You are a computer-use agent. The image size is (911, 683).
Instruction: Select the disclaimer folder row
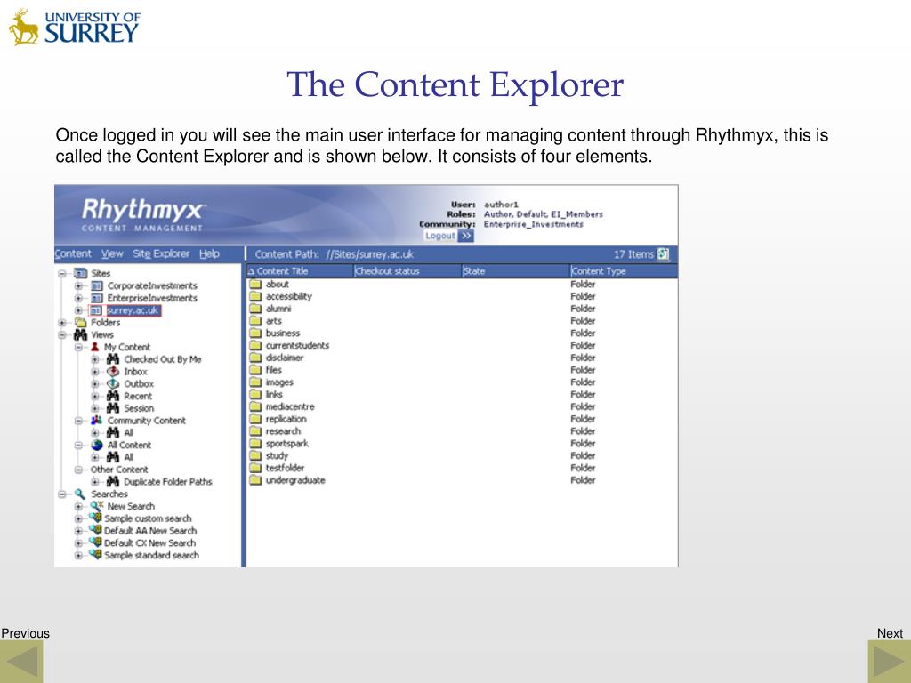(x=463, y=358)
